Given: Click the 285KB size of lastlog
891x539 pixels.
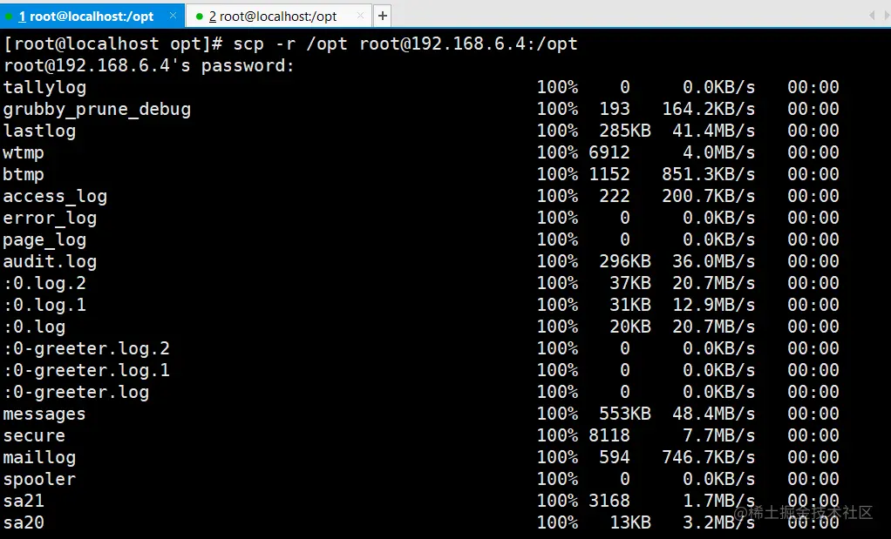Looking at the screenshot, I should (x=625, y=131).
